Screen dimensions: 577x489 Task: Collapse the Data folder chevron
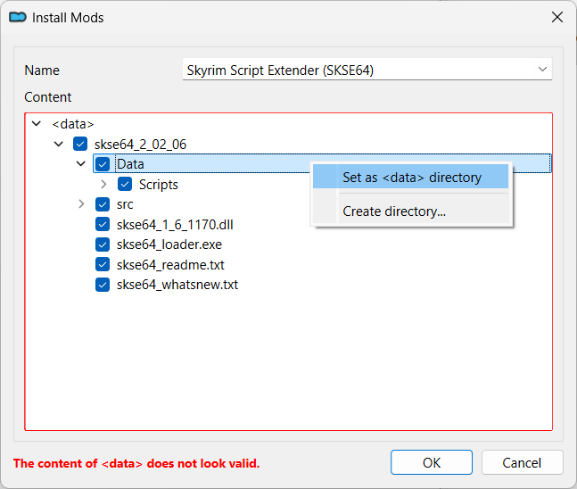point(81,164)
